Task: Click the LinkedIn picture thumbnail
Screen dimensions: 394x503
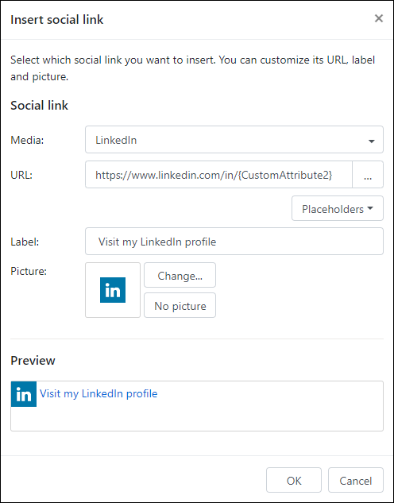Action: pyautogui.click(x=113, y=290)
